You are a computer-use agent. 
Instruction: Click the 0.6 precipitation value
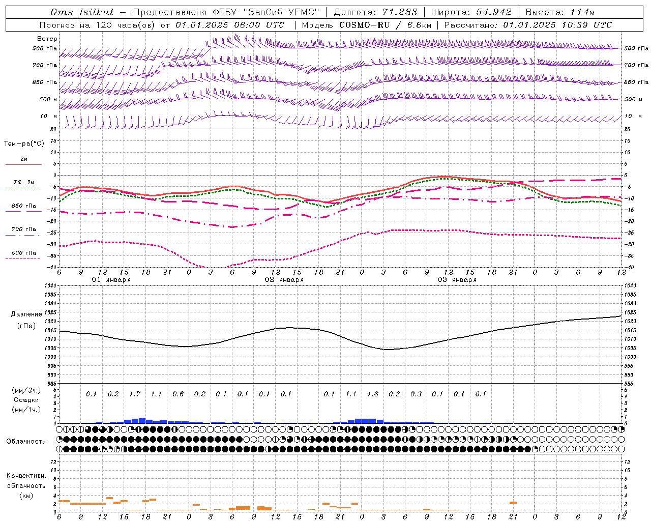click(178, 394)
